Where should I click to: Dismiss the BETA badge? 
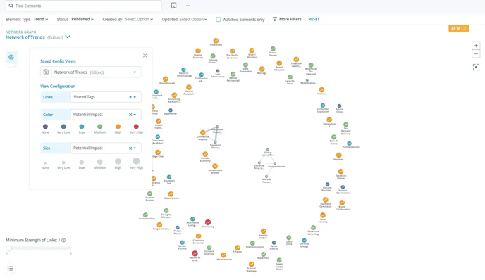[x=465, y=29]
